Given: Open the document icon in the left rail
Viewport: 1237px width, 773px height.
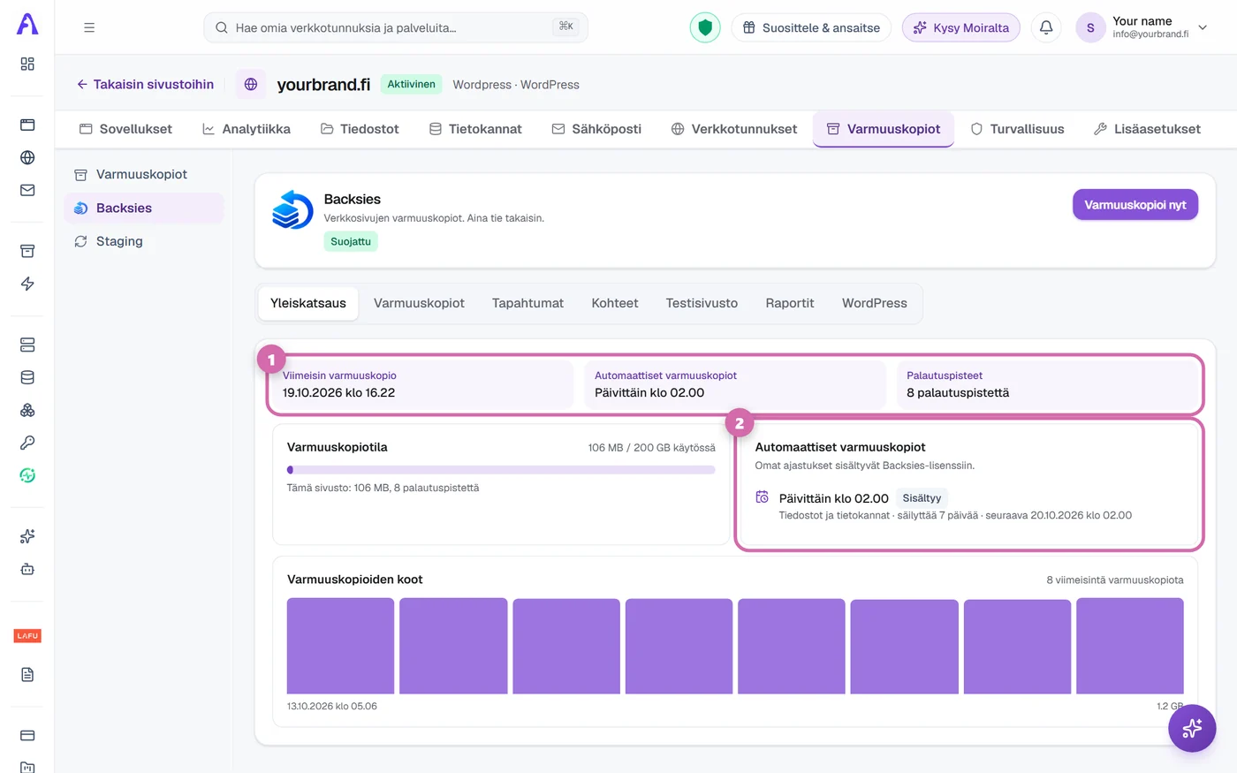Looking at the screenshot, I should pyautogui.click(x=27, y=675).
